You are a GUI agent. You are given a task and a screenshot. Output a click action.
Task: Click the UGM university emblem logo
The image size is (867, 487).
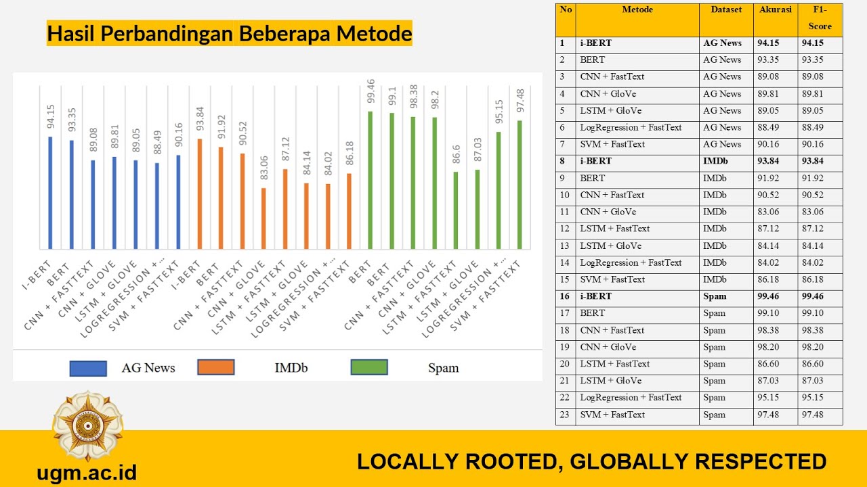click(88, 425)
